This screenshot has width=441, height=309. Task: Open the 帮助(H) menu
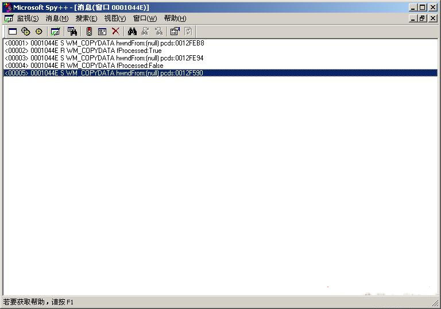[175, 18]
